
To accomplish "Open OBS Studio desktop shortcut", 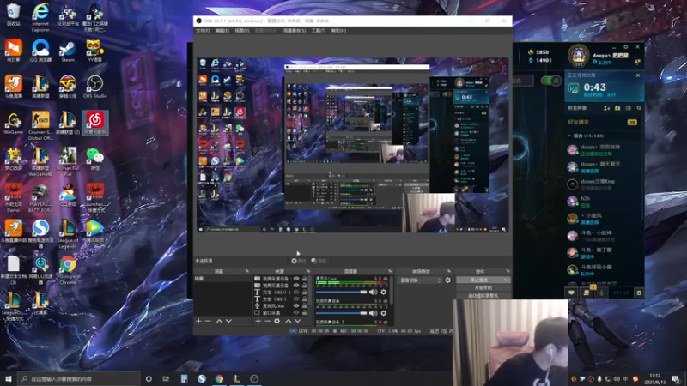I will click(94, 87).
